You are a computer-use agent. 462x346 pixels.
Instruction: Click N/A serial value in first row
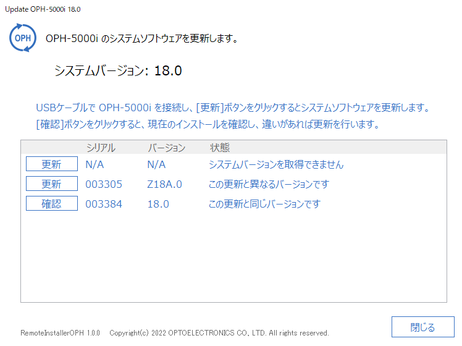[94, 164]
